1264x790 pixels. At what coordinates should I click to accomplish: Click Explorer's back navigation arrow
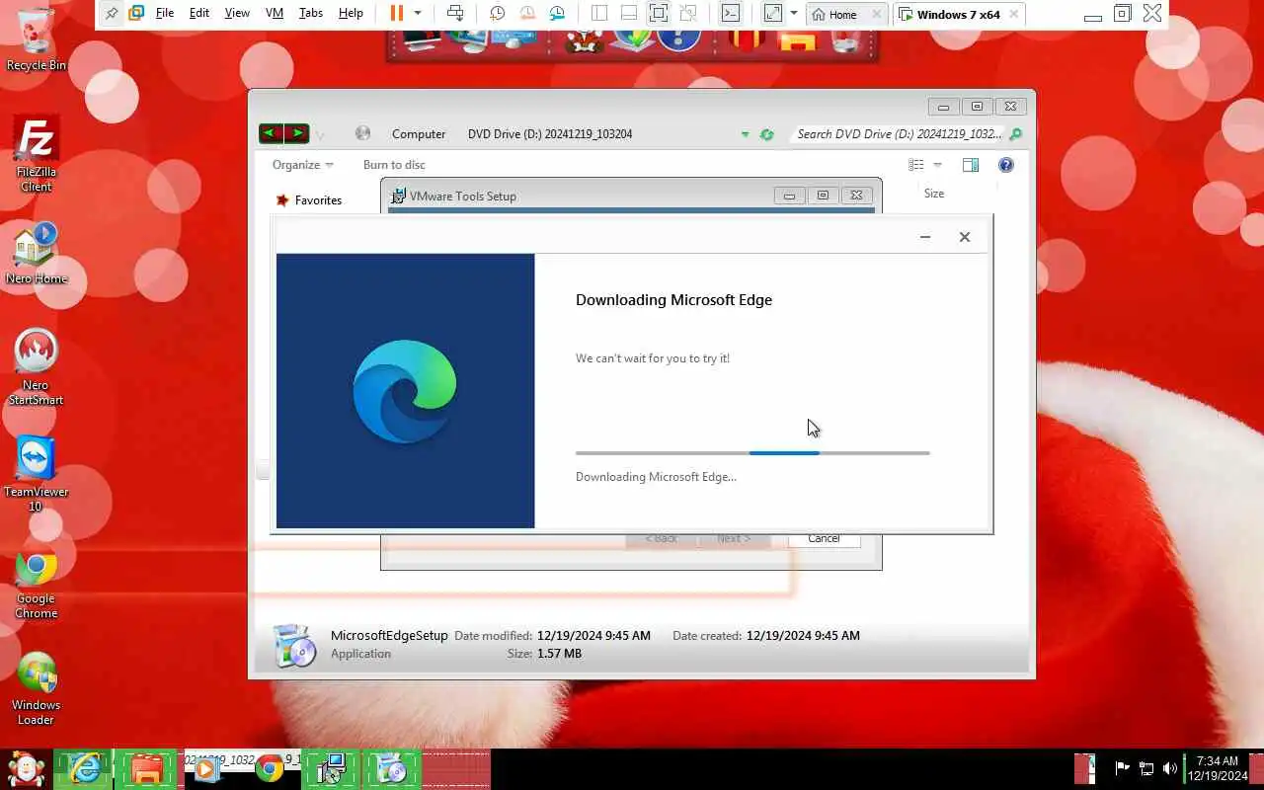click(271, 133)
